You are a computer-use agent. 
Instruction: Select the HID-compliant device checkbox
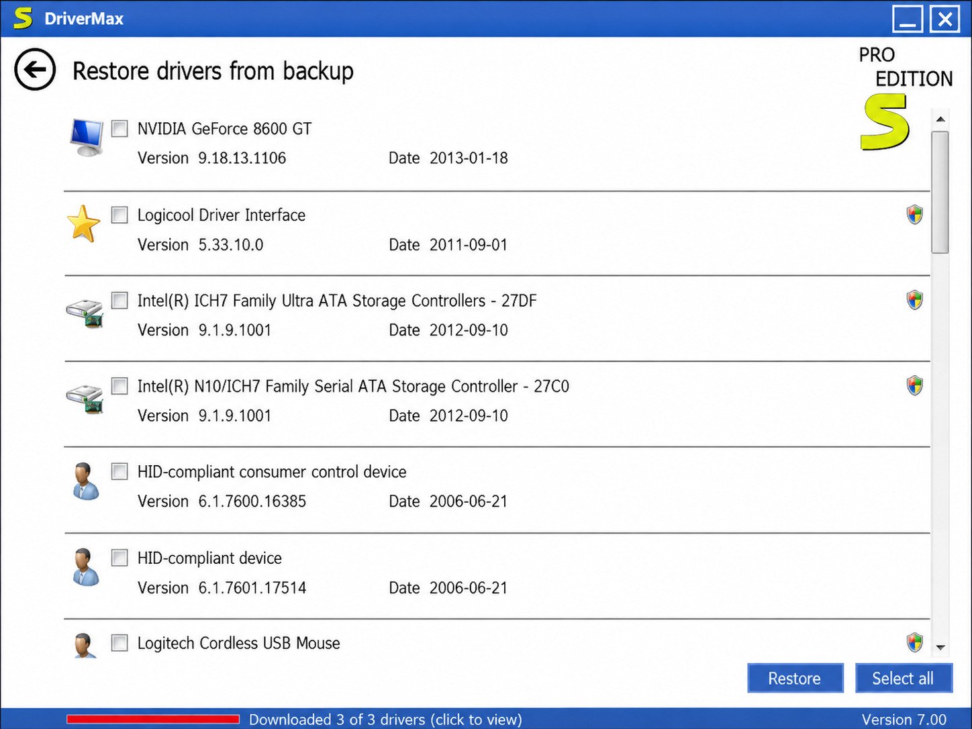point(119,557)
